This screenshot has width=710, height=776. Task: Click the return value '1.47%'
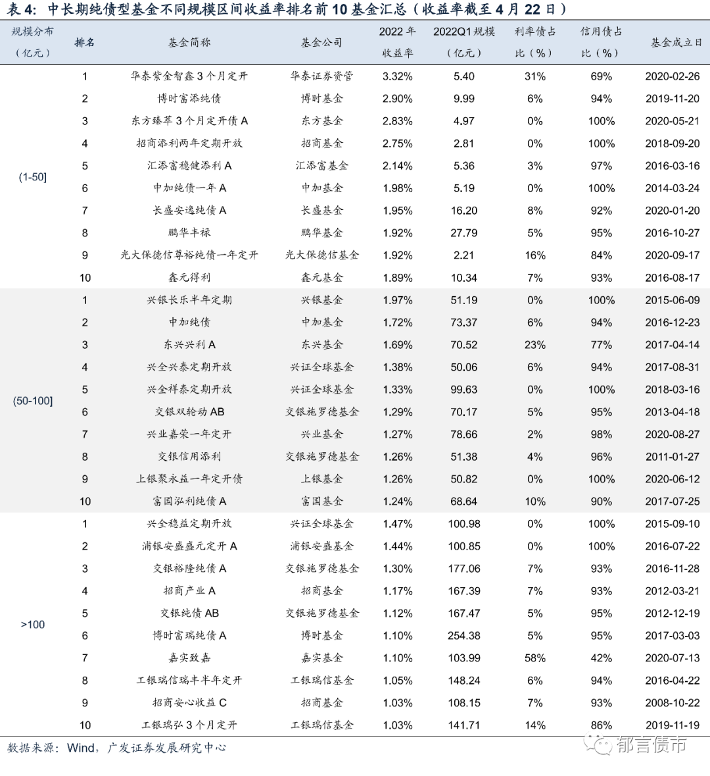click(x=398, y=524)
